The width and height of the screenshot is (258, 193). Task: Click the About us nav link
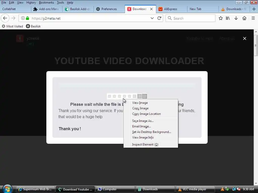(x=227, y=38)
